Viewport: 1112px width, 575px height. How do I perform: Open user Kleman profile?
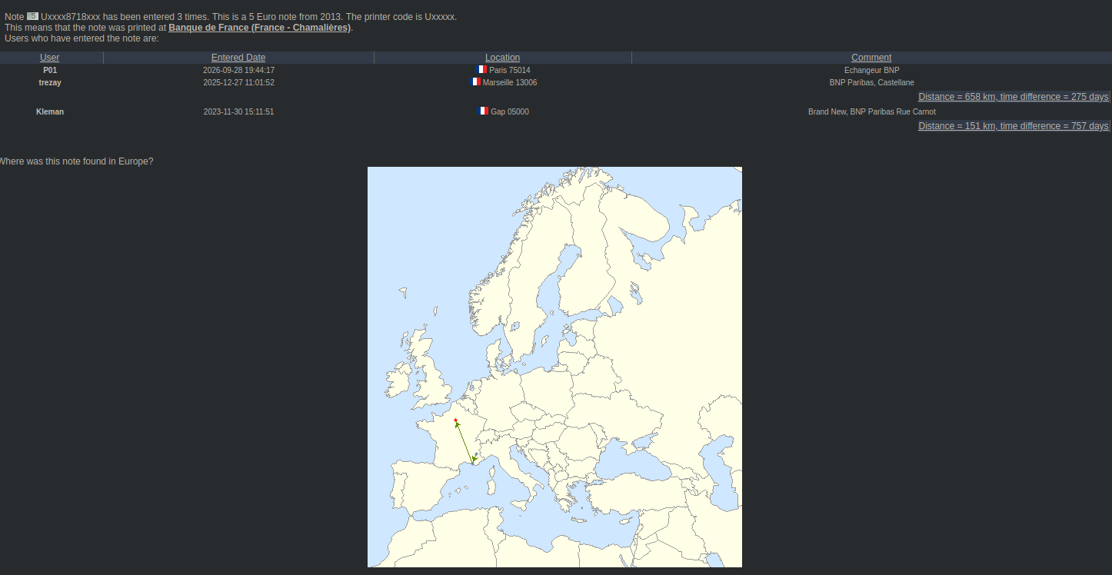point(50,111)
